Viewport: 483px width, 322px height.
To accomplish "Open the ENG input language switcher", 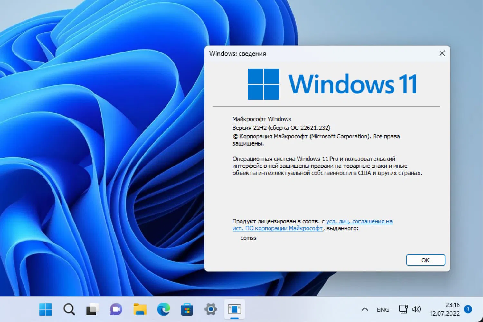I will 383,309.
